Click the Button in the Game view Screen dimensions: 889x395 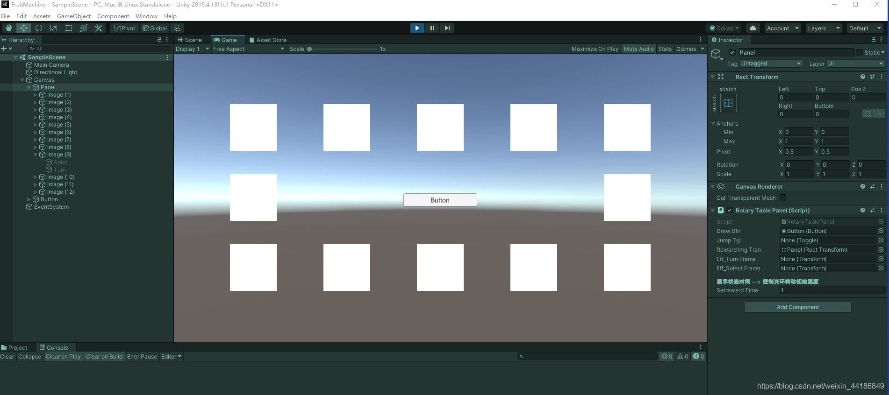pyautogui.click(x=440, y=200)
